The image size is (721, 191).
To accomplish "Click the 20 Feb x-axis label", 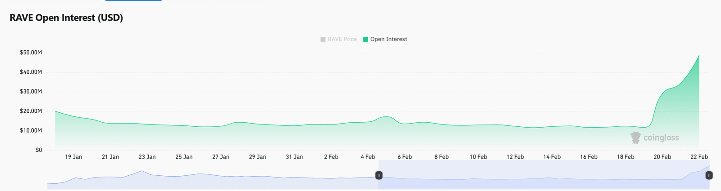I will [662, 157].
